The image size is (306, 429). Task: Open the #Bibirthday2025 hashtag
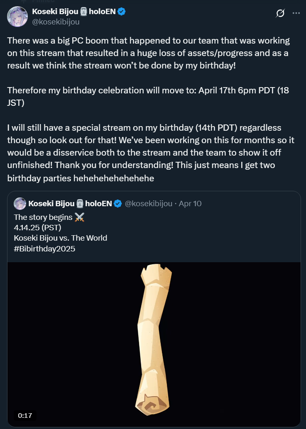(x=44, y=249)
